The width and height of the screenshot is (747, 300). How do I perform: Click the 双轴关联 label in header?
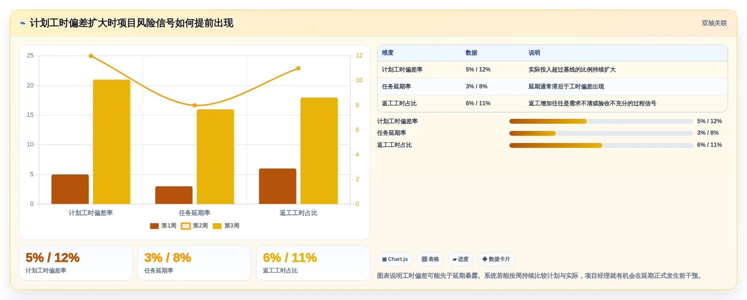714,23
